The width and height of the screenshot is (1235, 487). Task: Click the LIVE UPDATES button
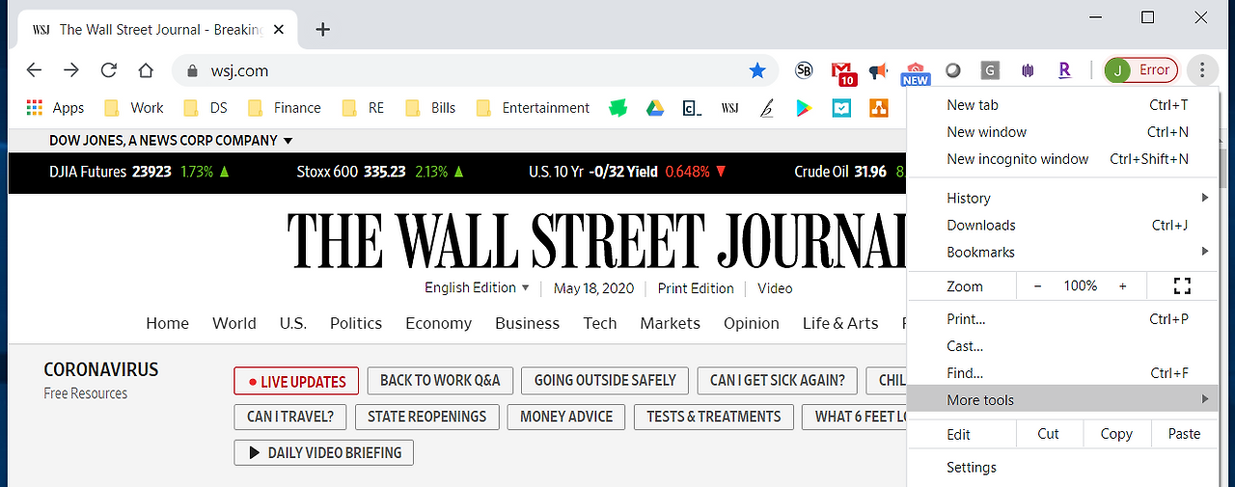(x=296, y=381)
